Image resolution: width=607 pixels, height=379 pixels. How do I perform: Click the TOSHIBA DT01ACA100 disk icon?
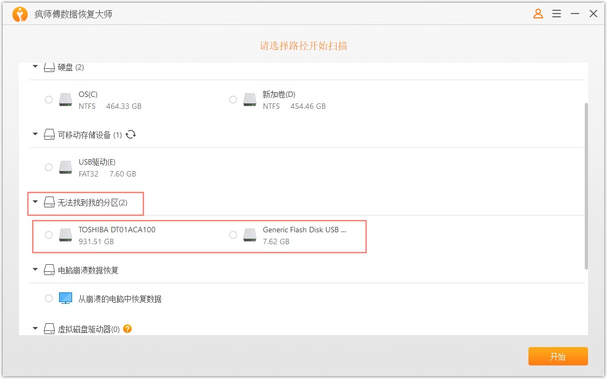pos(66,235)
